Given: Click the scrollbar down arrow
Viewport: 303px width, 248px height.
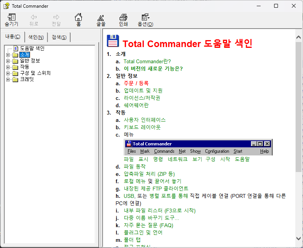Looking at the screenshot, I should point(298,238).
